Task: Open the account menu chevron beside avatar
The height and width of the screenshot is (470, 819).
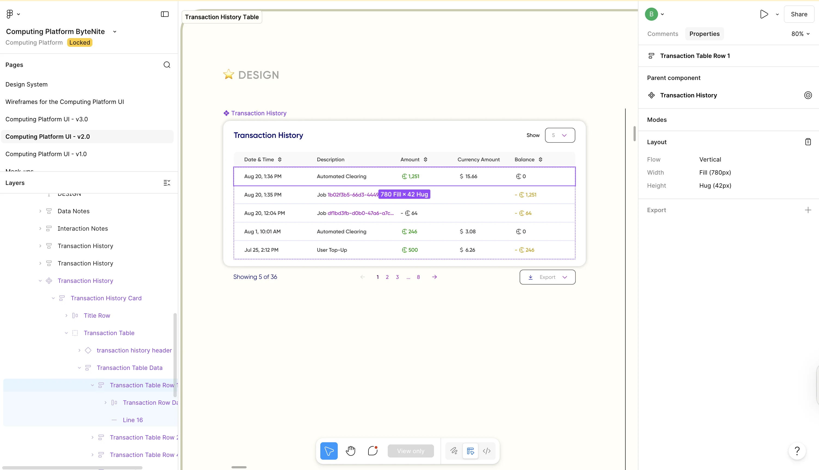Action: pos(662,14)
